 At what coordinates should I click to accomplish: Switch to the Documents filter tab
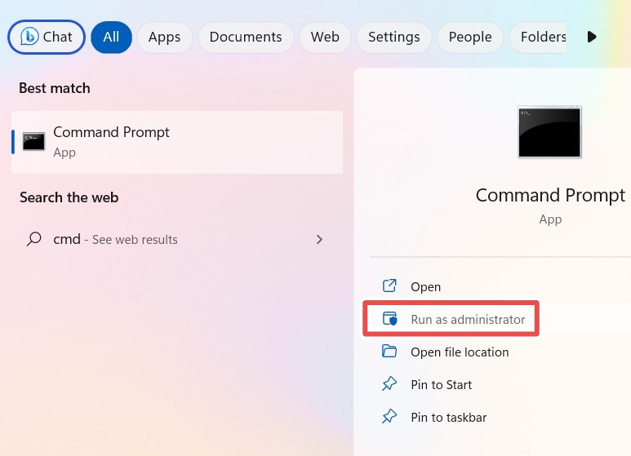click(x=246, y=37)
